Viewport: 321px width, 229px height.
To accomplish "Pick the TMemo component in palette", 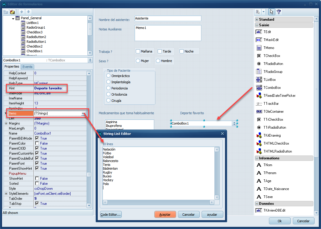I will coord(259,48).
